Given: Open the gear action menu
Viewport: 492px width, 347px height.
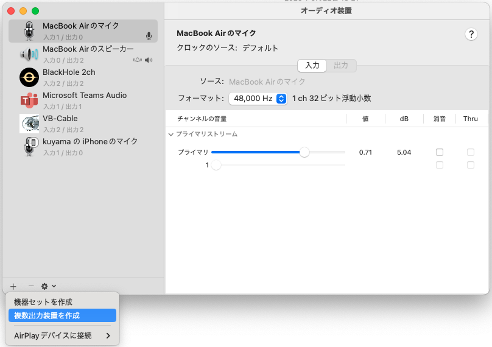Looking at the screenshot, I should (49, 286).
